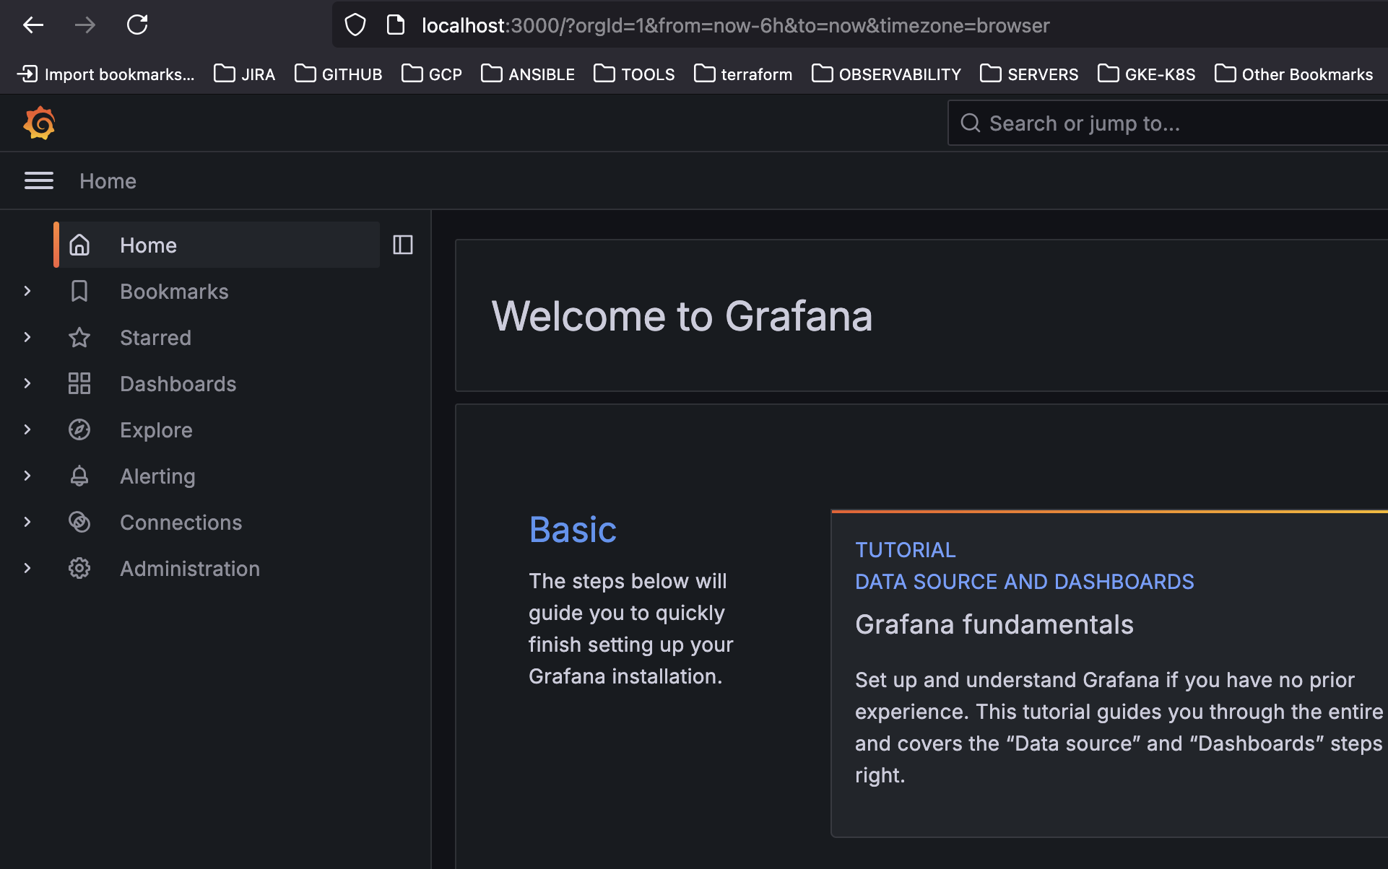Open the GCP bookmarks folder

click(x=432, y=74)
